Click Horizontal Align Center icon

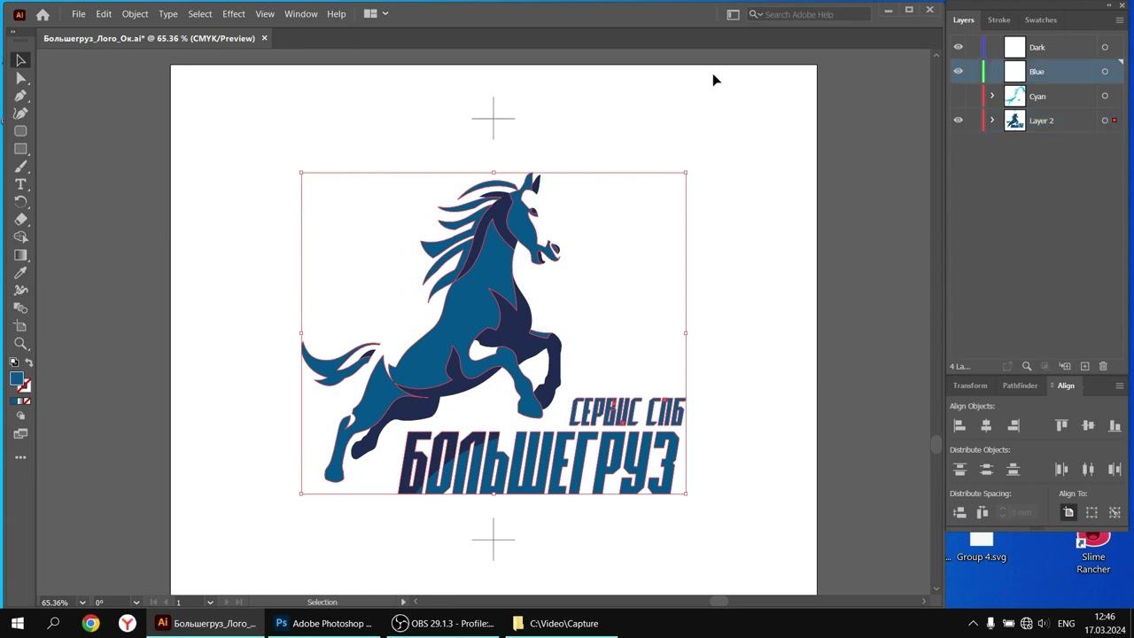click(x=986, y=425)
